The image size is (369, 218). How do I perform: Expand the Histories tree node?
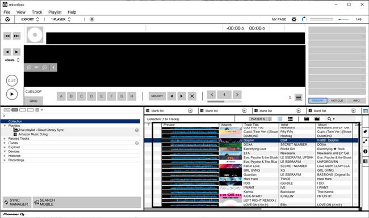click(x=5, y=156)
